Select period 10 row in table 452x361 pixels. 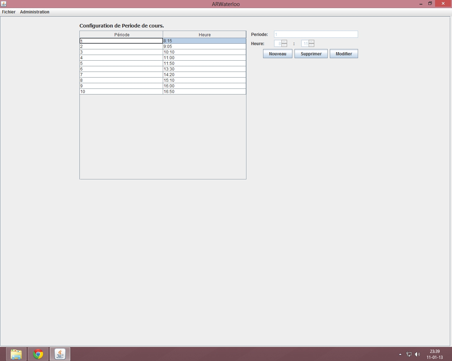(121, 92)
